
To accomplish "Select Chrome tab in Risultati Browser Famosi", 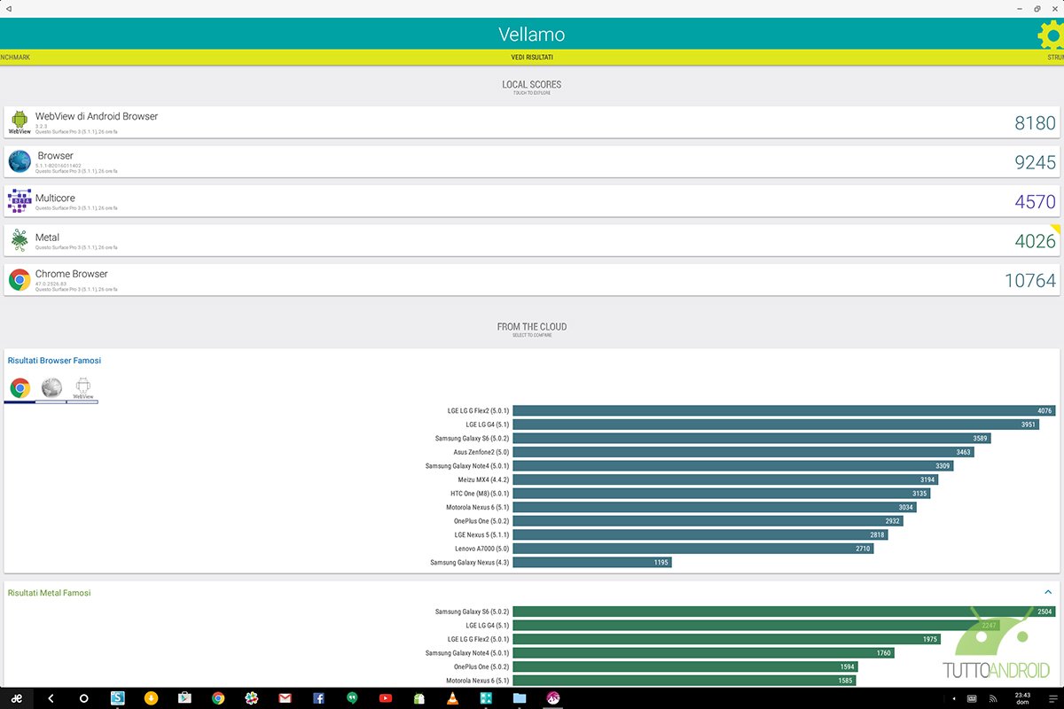I will [20, 388].
